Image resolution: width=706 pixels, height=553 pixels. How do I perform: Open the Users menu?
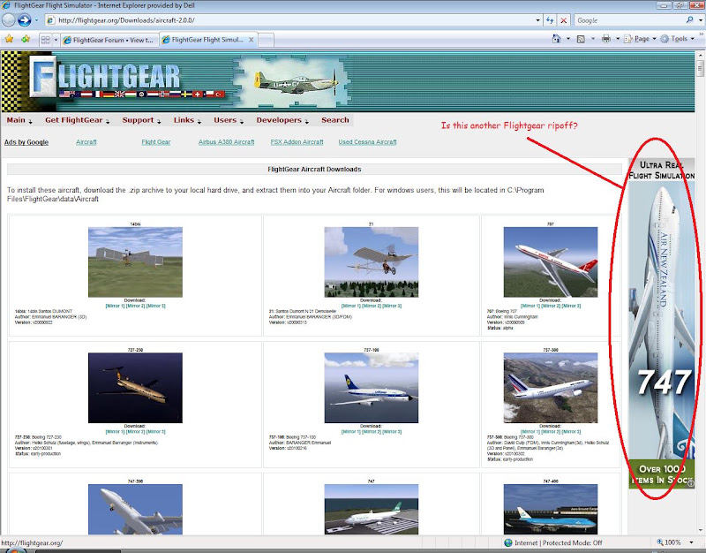pos(229,120)
